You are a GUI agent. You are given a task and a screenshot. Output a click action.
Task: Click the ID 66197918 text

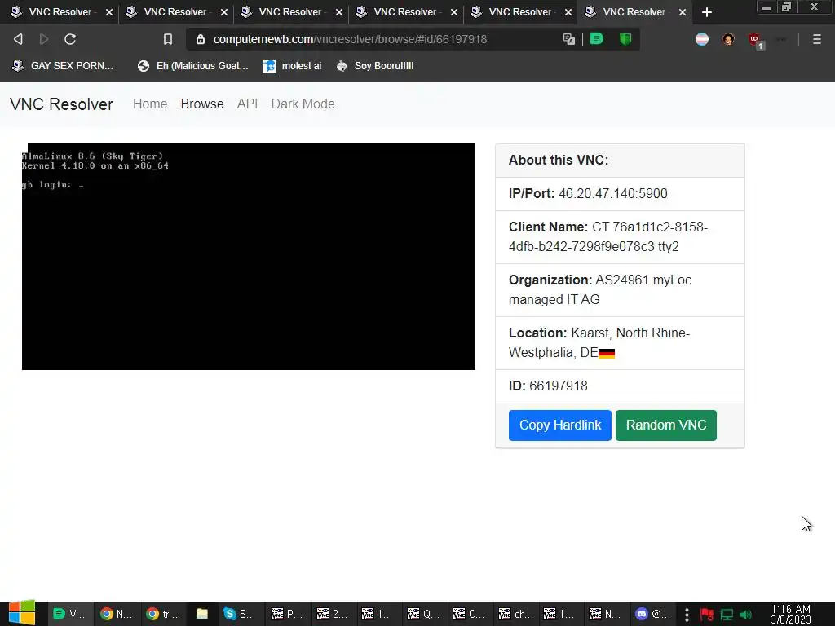click(x=548, y=386)
